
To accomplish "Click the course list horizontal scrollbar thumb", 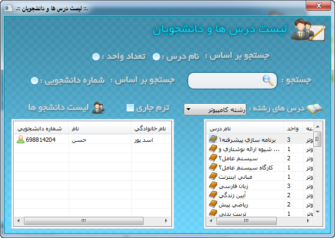I will coord(246,221).
